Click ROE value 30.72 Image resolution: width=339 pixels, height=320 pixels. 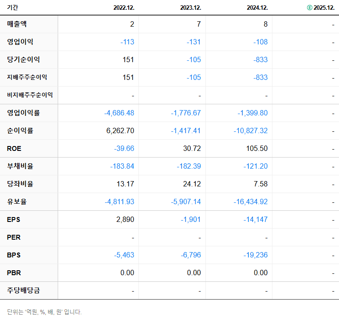click(x=192, y=148)
